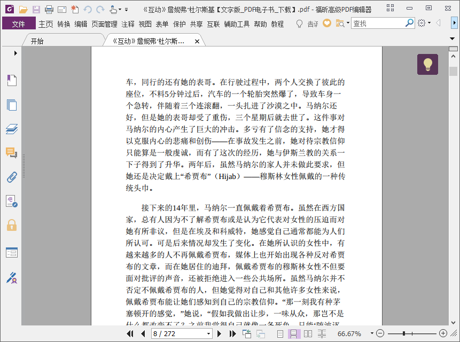This screenshot has width=460, height=342.
Task: Select the 《互动》詹妮弗·杜尔斯… document tab
Action: click(149, 41)
